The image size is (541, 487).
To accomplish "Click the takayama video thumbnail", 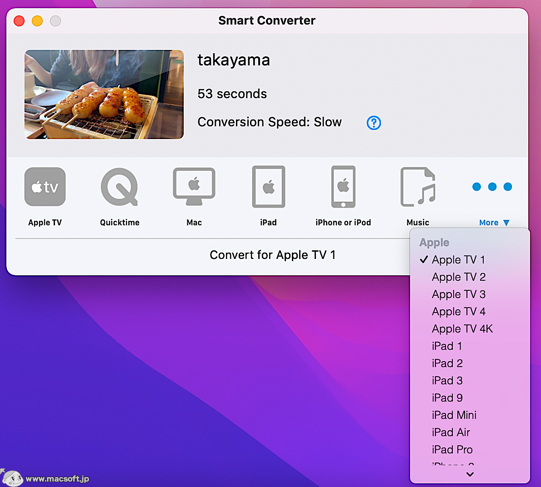I will pyautogui.click(x=104, y=94).
